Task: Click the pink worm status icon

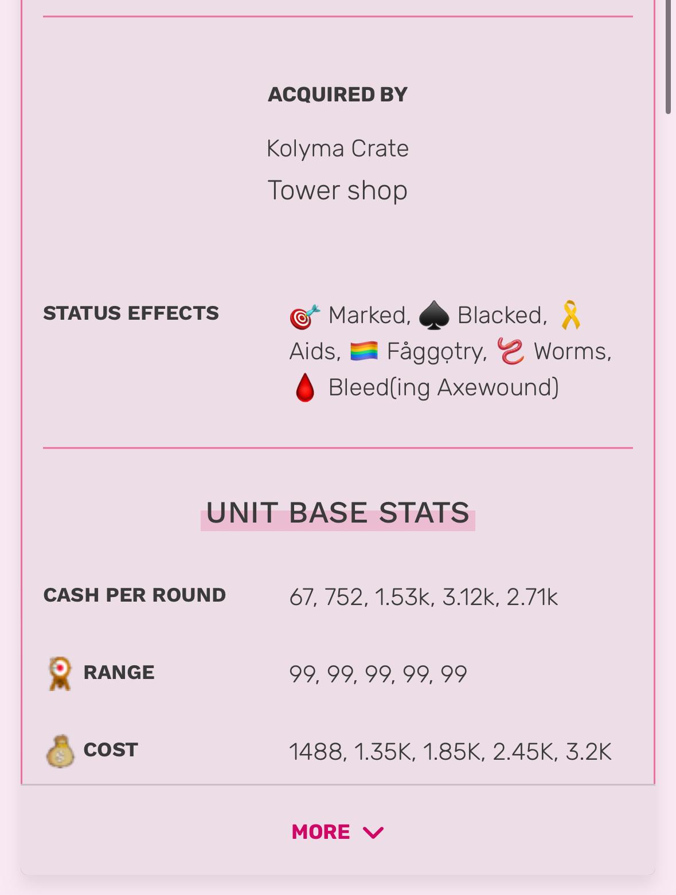Action: point(511,351)
